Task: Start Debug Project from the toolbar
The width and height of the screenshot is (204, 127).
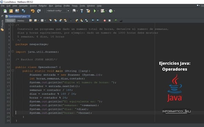Action: [103, 11]
